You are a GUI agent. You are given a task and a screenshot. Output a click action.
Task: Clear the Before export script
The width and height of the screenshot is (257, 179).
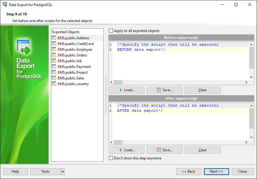[202, 90]
